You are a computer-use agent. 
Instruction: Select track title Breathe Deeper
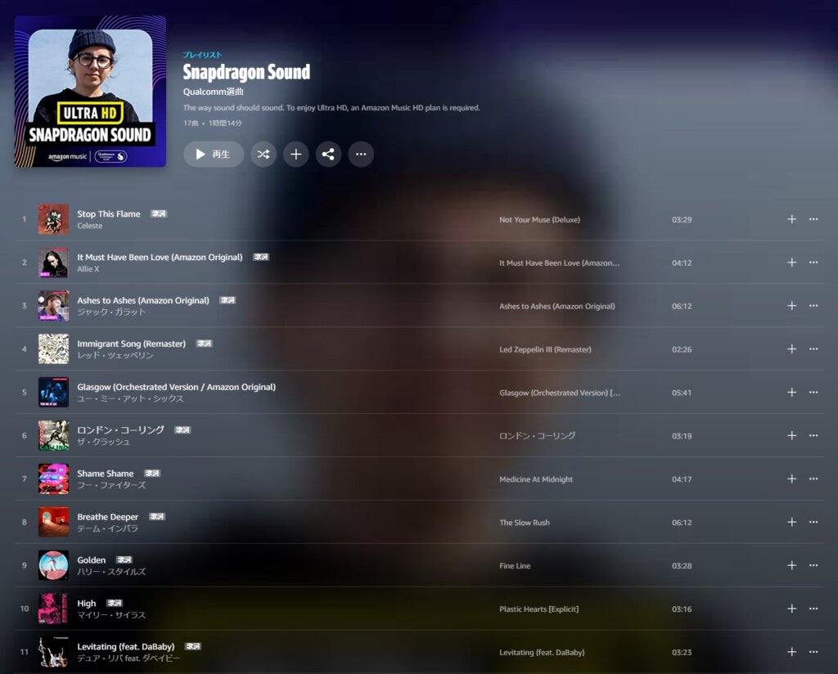tap(107, 516)
